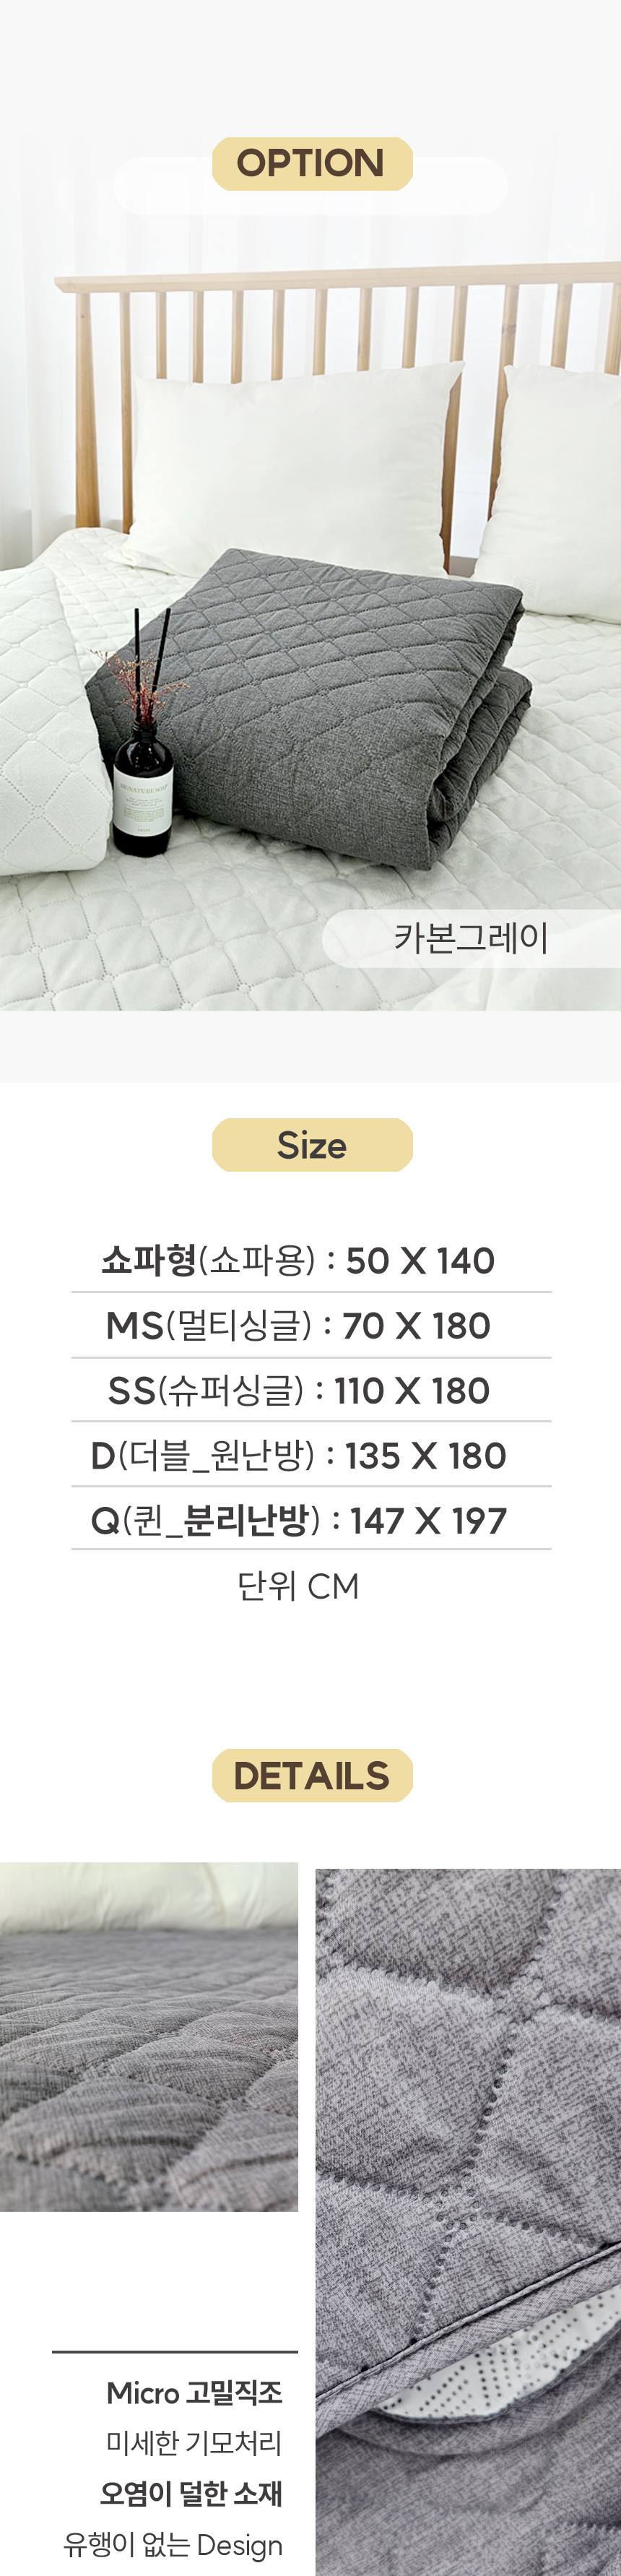Click the 오염이 덜한 소재 text

point(191,2494)
